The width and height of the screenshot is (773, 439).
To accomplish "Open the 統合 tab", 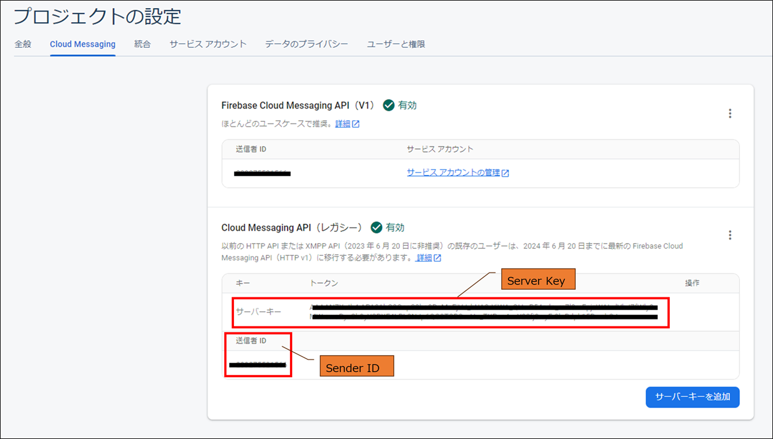I will [x=142, y=44].
